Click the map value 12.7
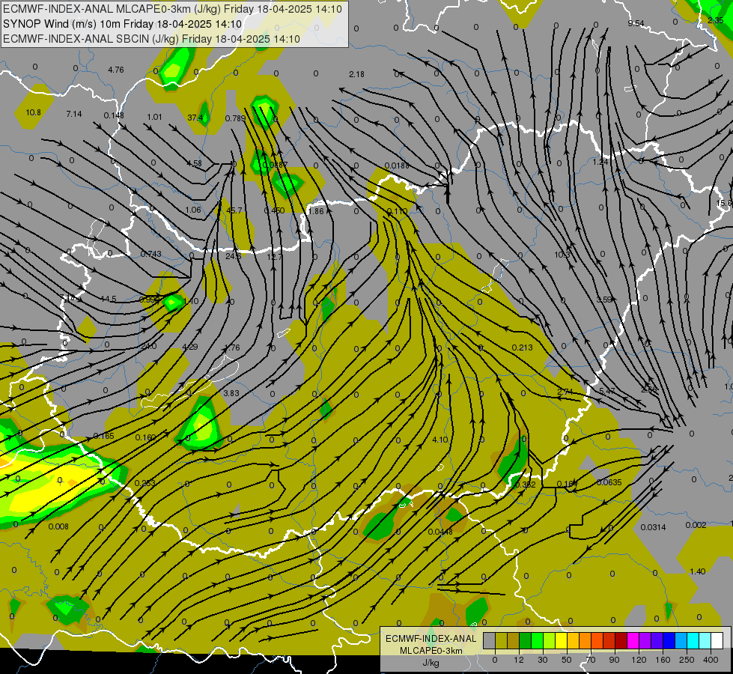 275,257
